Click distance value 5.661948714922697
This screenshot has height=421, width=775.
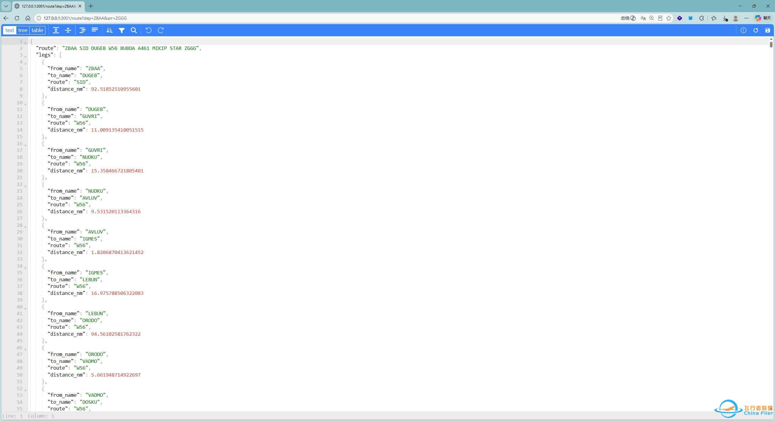(x=116, y=375)
